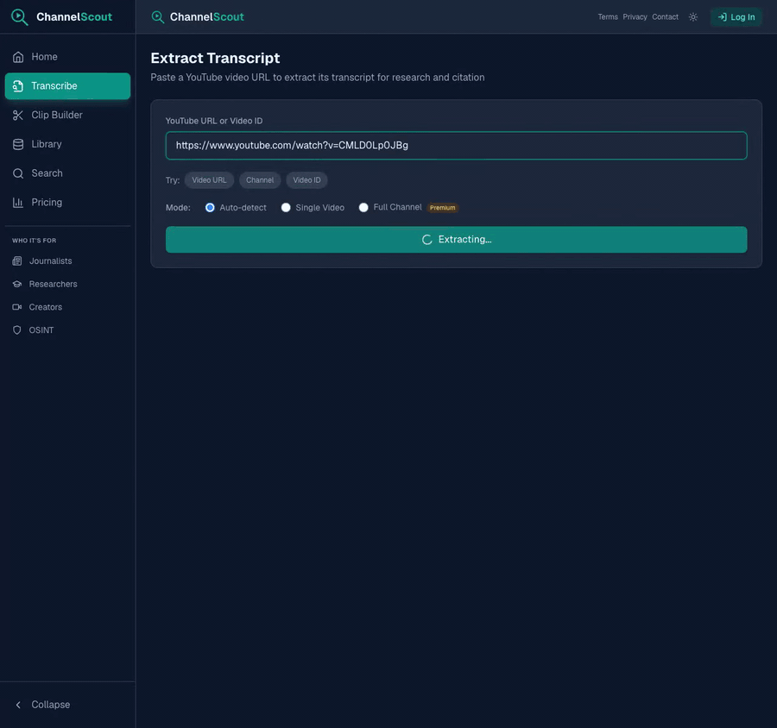Select the Single Video mode radio

[286, 208]
